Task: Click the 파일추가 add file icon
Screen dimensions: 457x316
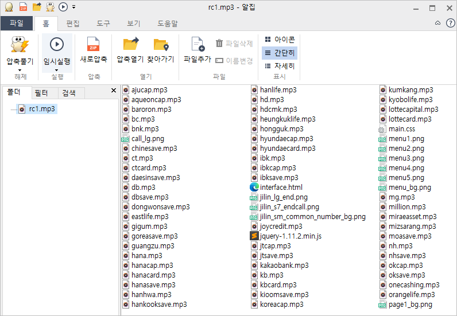Action: tap(198, 44)
